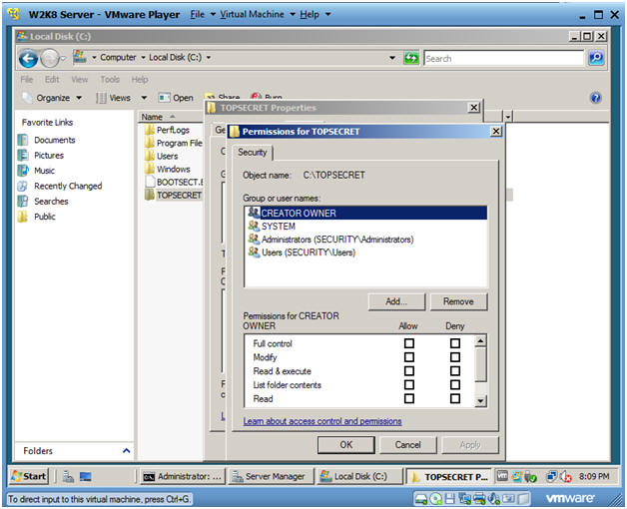Open VMware File menu dropdown
The image size is (627, 509).
(203, 14)
